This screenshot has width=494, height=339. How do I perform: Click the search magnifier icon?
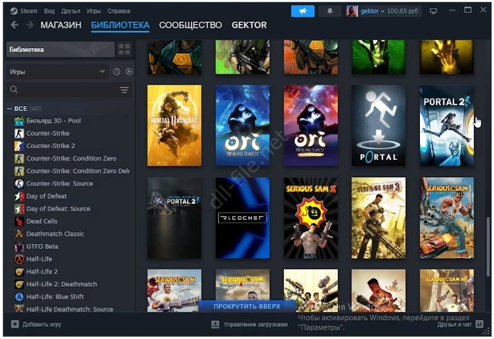(x=14, y=90)
